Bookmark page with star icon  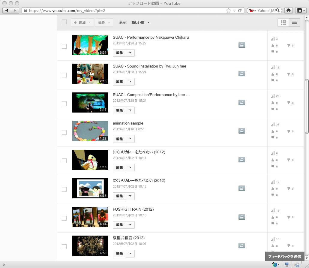tap(228, 11)
